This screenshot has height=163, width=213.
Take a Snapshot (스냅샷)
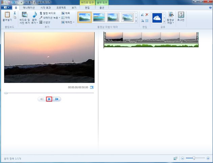pos(45,22)
